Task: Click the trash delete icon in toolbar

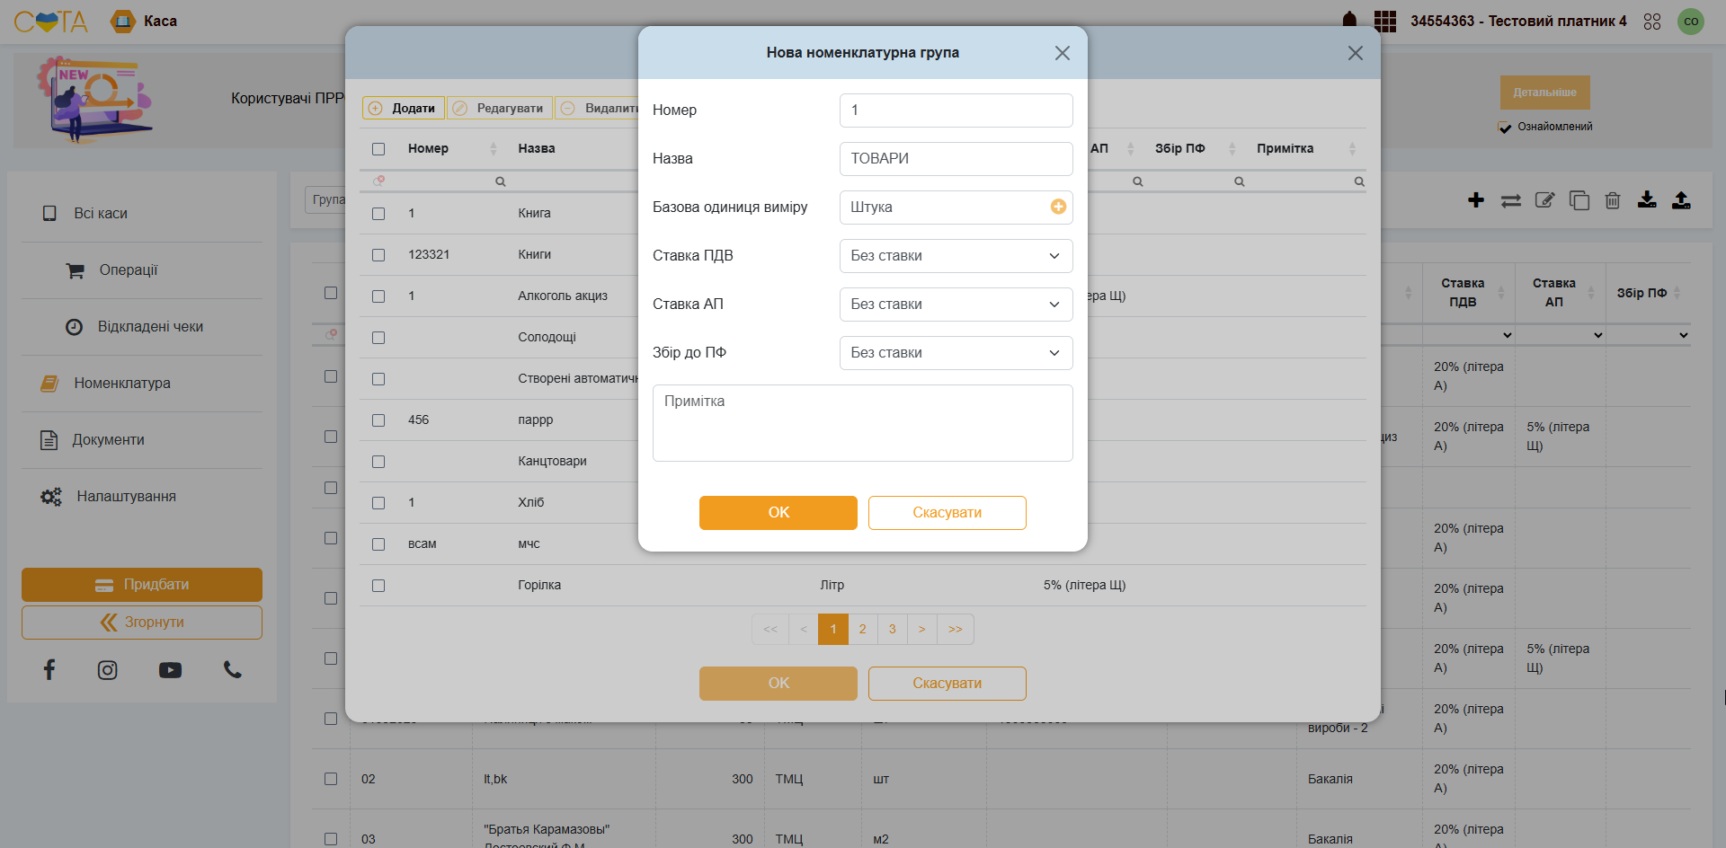Action: click(1613, 200)
